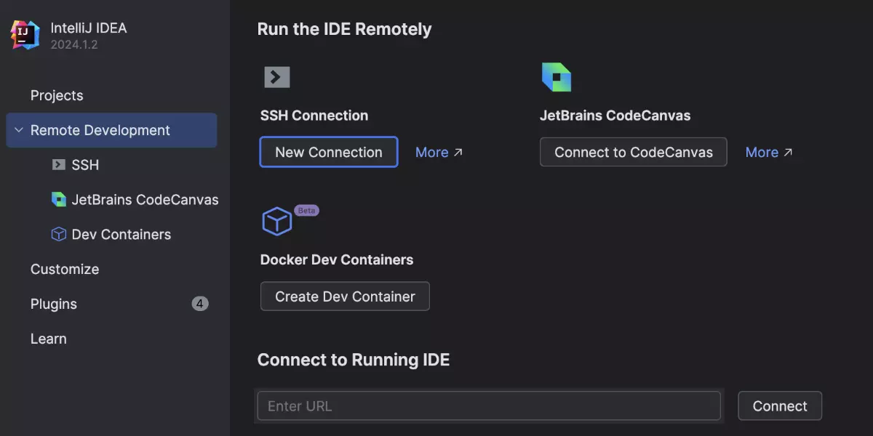The width and height of the screenshot is (873, 436).
Task: Switch to the Learn section
Action: click(x=49, y=339)
